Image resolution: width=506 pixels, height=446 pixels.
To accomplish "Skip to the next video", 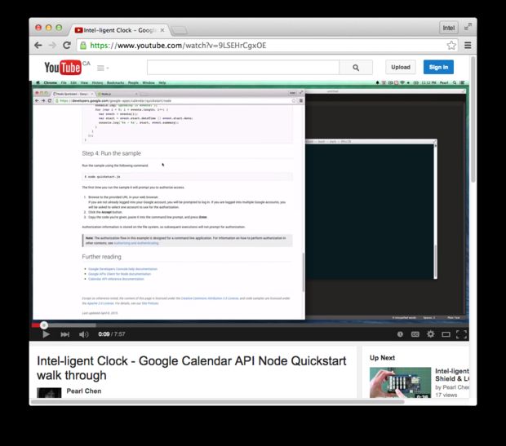I will 65,334.
